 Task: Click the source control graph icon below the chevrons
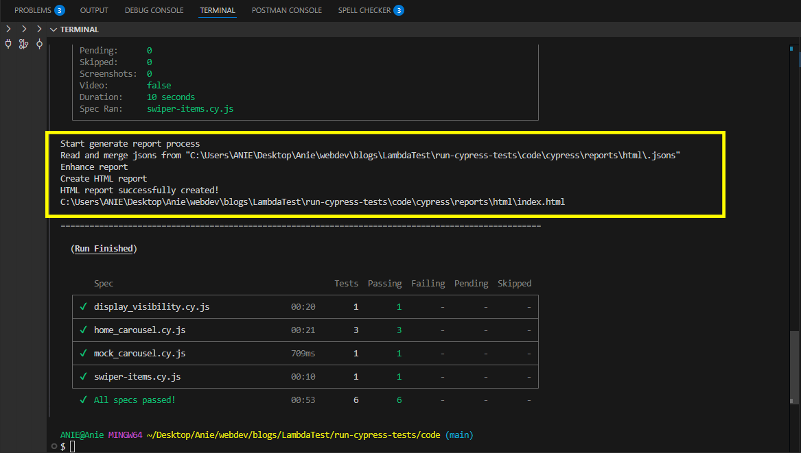coord(23,44)
